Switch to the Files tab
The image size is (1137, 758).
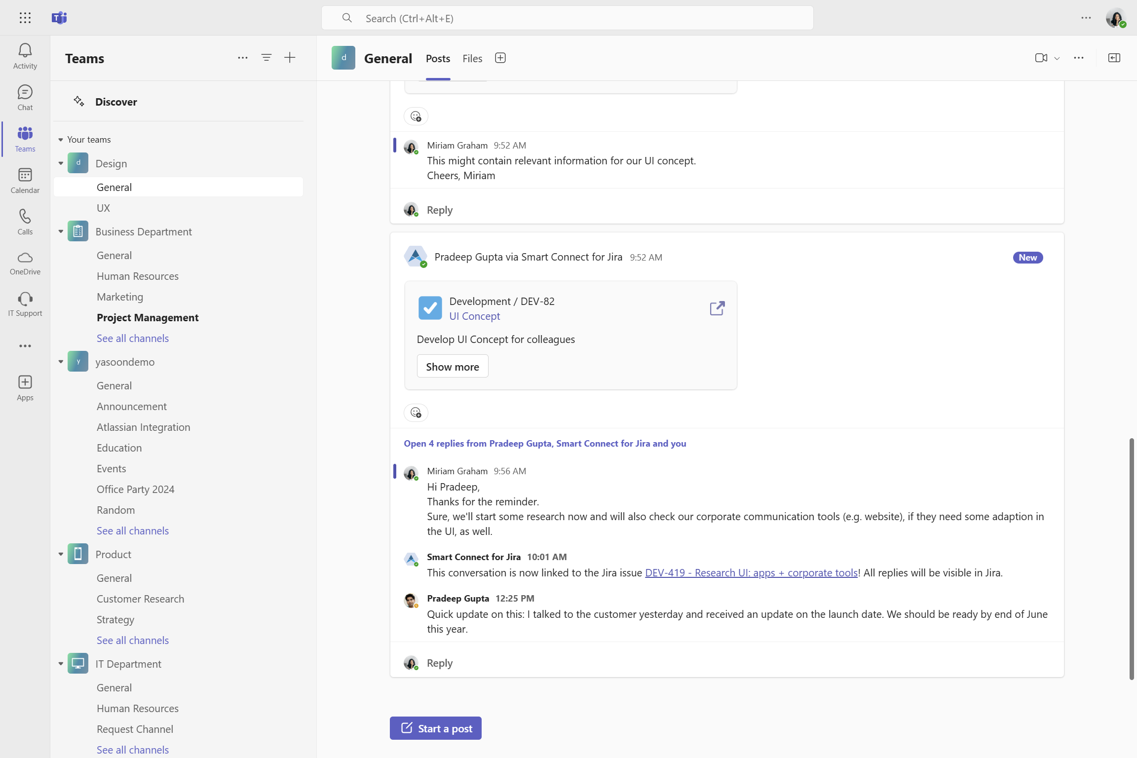[472, 58]
